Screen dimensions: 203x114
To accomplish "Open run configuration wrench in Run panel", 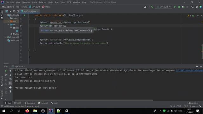I will point(6,75).
